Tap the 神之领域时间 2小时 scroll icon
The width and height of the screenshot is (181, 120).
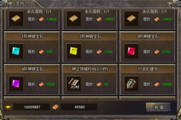click(x=74, y=84)
